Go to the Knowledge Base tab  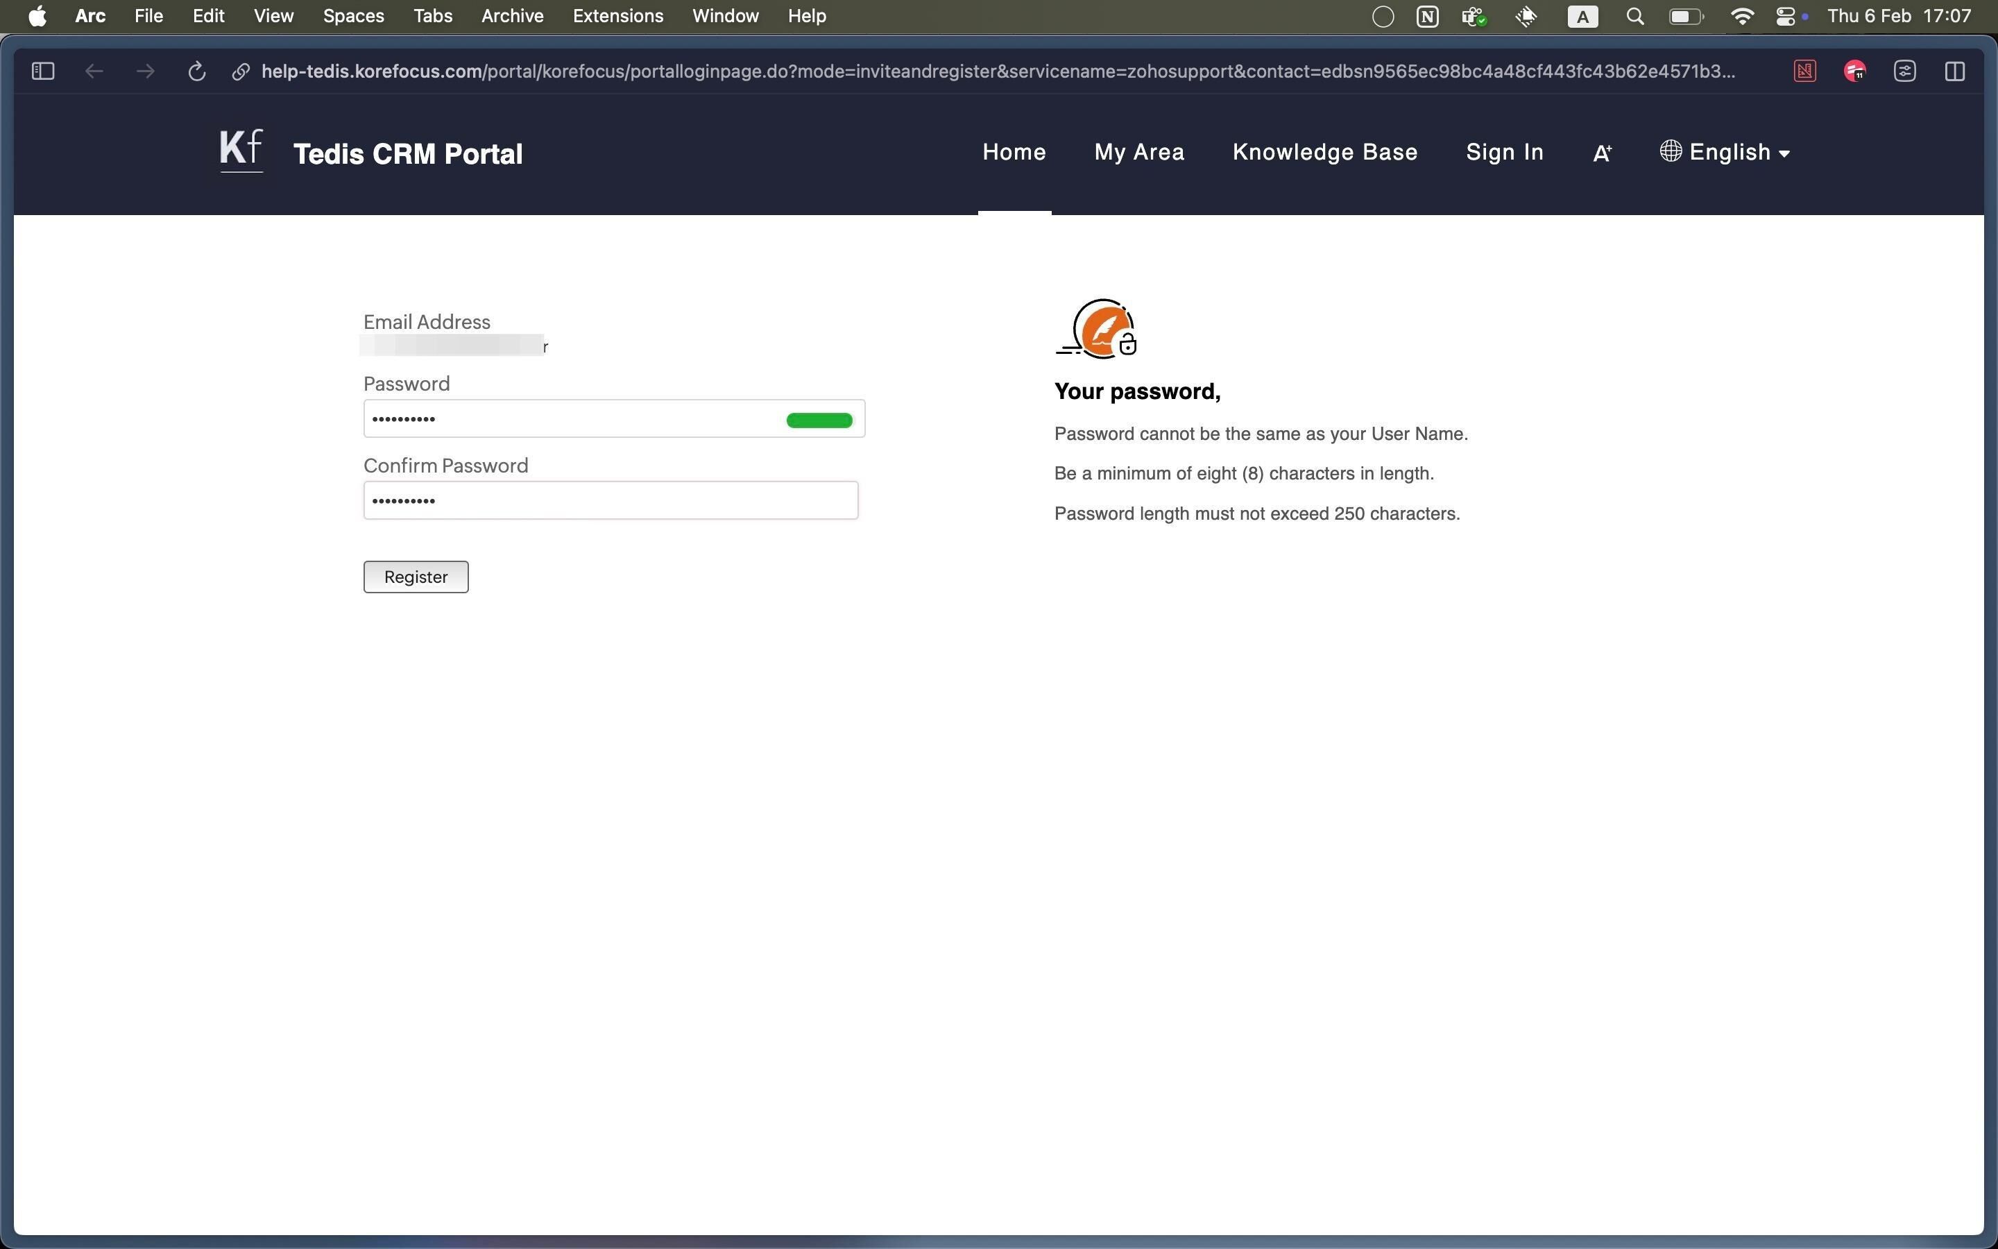pos(1324,152)
